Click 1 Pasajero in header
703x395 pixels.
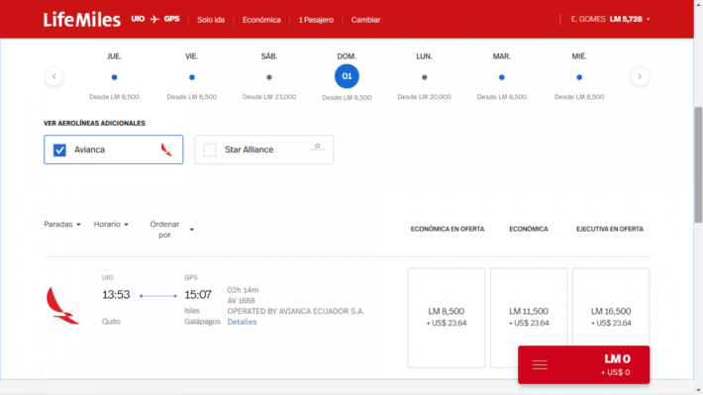(316, 20)
